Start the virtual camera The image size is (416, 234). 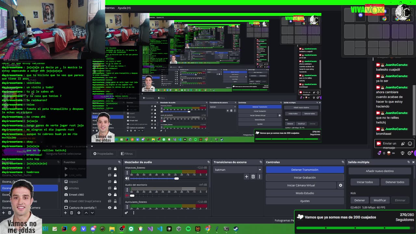301,185
